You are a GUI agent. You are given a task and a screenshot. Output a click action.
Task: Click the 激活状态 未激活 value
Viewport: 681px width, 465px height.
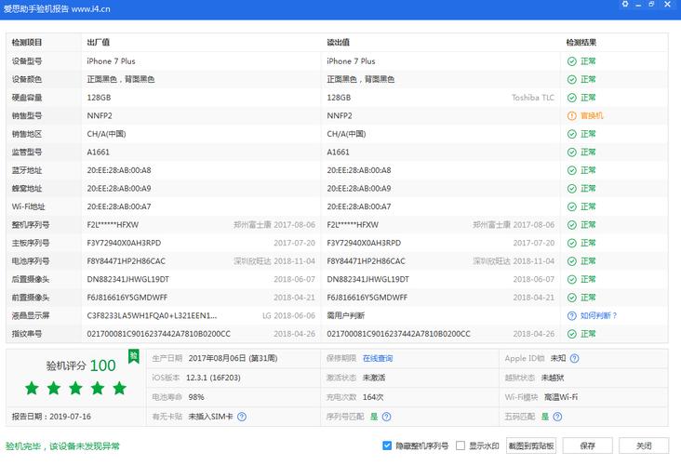click(x=373, y=378)
